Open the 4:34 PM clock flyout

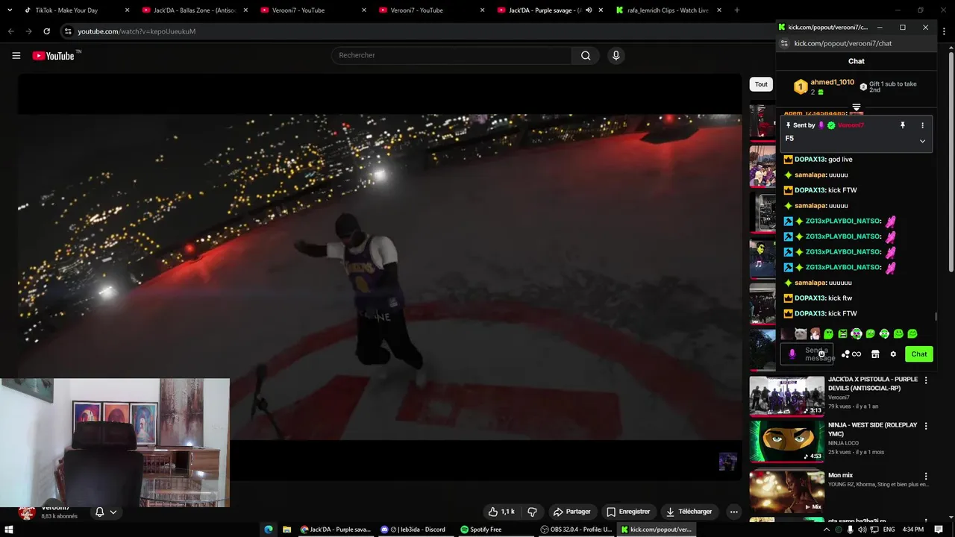coord(912,530)
